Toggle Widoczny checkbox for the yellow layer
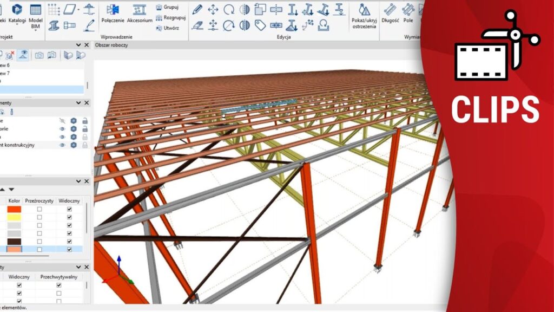 pos(69,217)
